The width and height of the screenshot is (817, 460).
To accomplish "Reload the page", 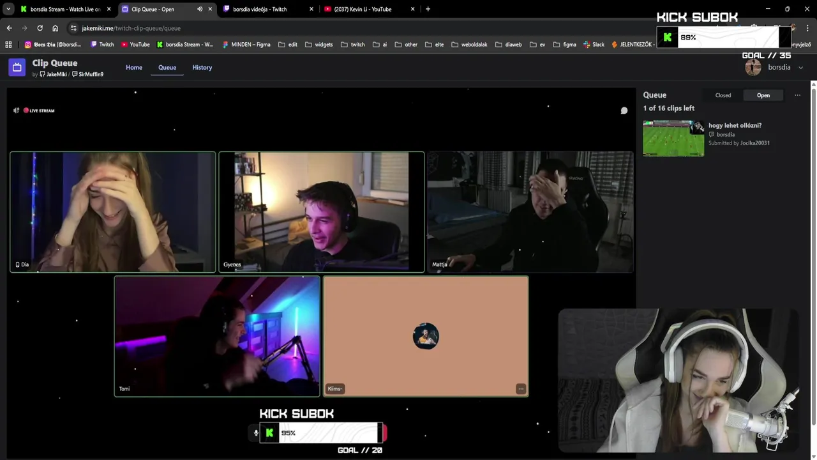I will [x=40, y=28].
